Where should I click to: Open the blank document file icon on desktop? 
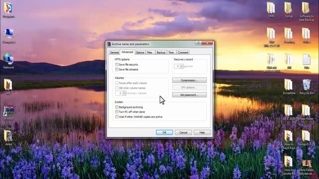pyautogui.click(x=307, y=61)
